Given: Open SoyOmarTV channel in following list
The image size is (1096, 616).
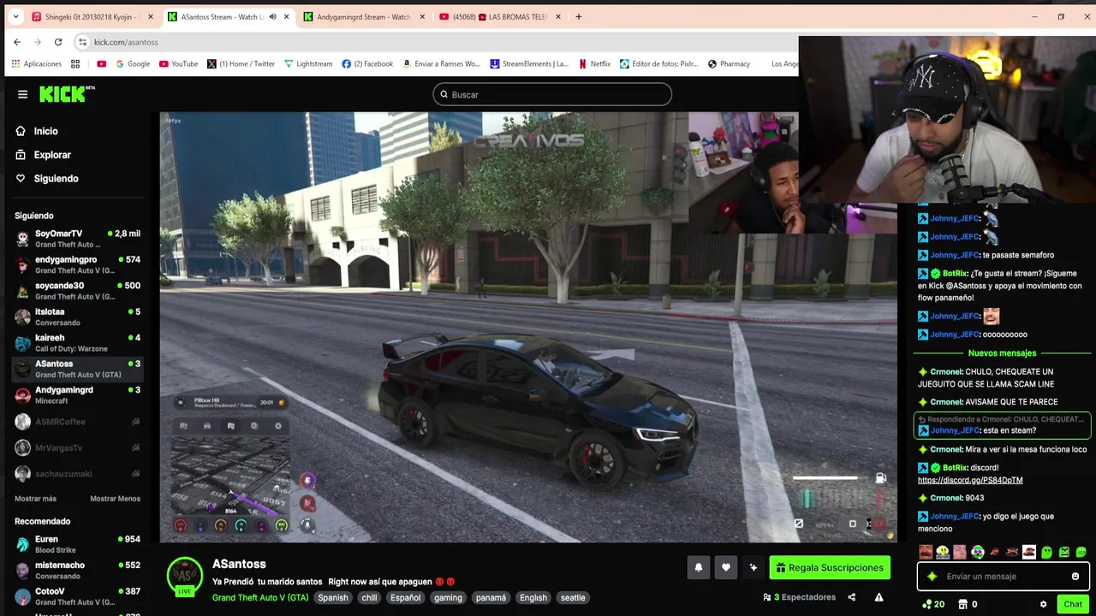Looking at the screenshot, I should click(x=77, y=239).
